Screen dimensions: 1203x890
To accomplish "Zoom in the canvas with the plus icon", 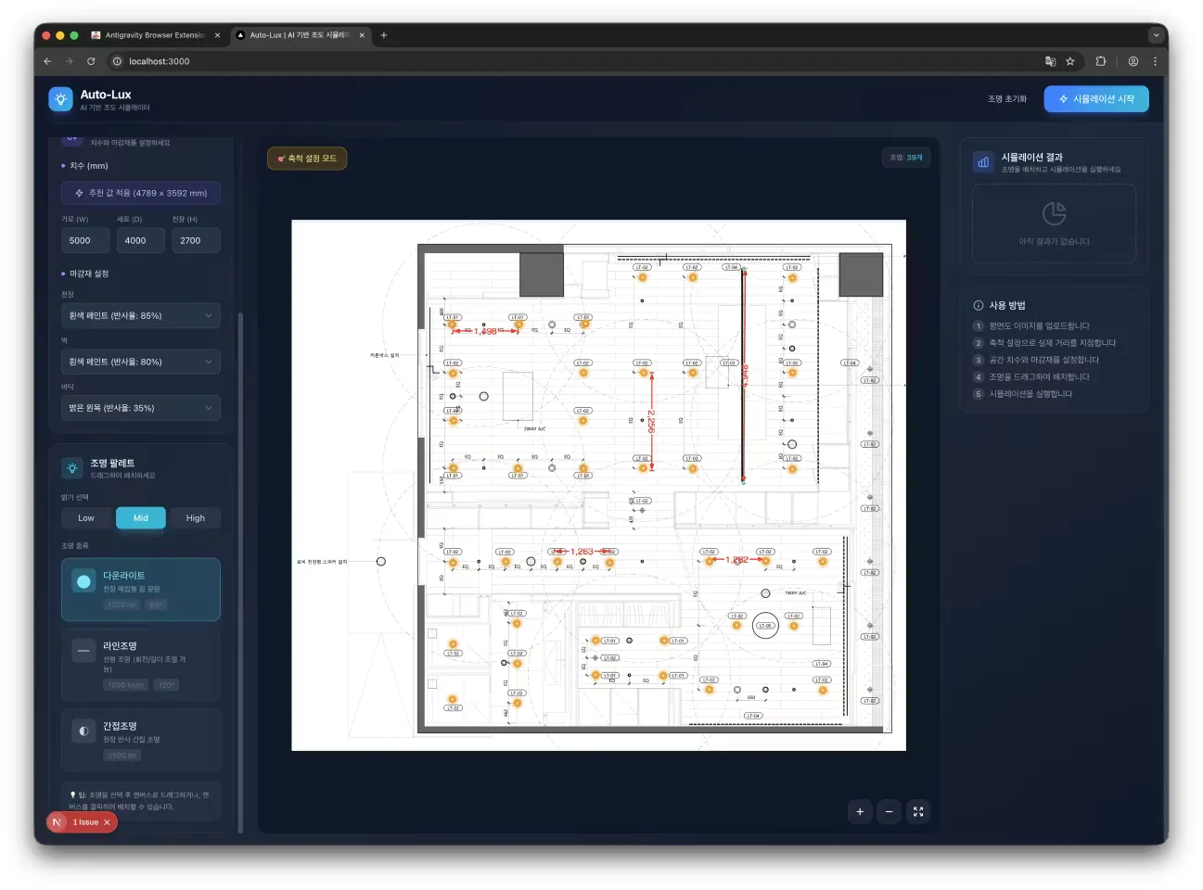I will [860, 812].
